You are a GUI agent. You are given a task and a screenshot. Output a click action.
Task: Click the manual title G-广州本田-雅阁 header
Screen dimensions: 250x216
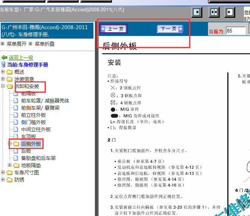(47, 31)
